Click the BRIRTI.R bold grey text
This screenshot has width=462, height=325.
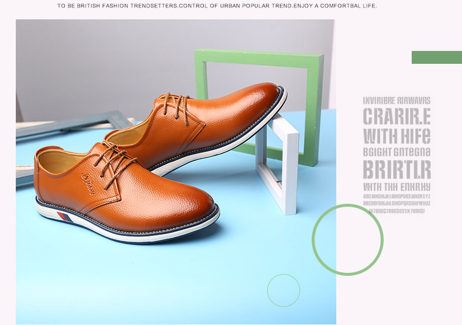point(397,170)
